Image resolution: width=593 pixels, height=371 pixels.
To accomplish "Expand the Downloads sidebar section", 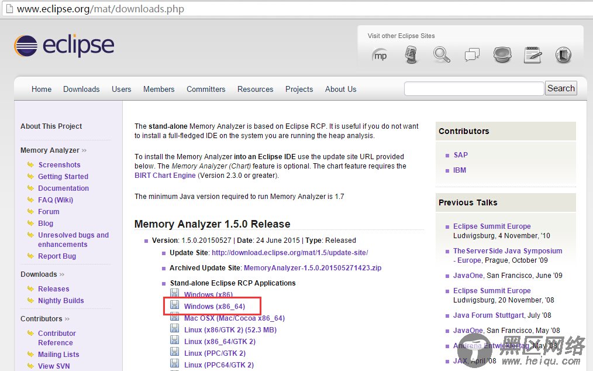I will pos(42,274).
